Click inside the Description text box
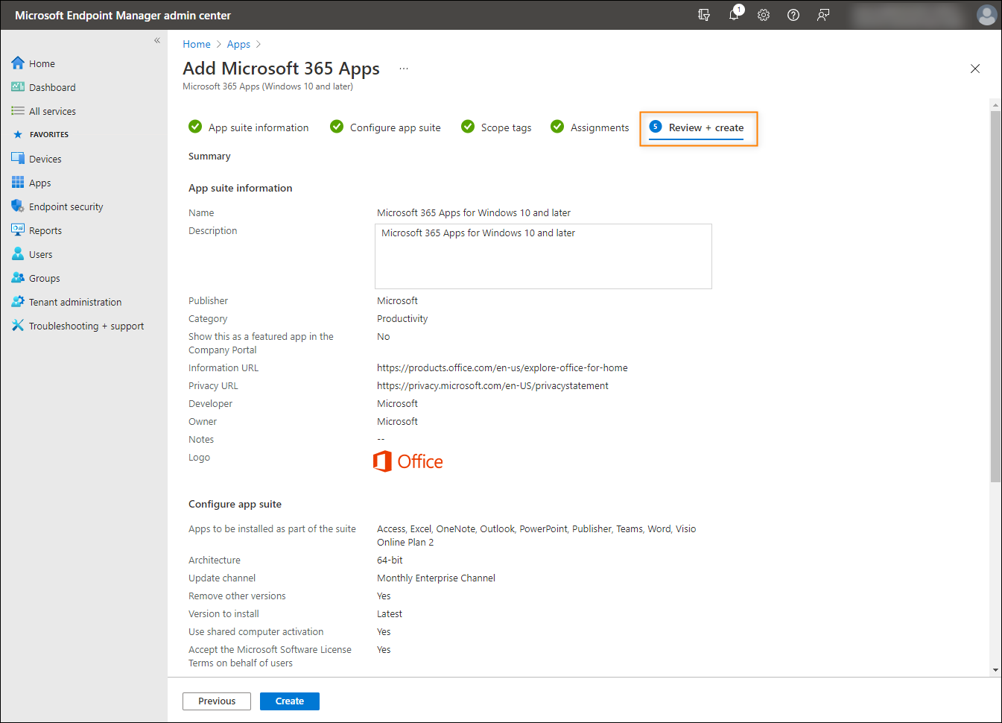The width and height of the screenshot is (1002, 723). click(543, 256)
